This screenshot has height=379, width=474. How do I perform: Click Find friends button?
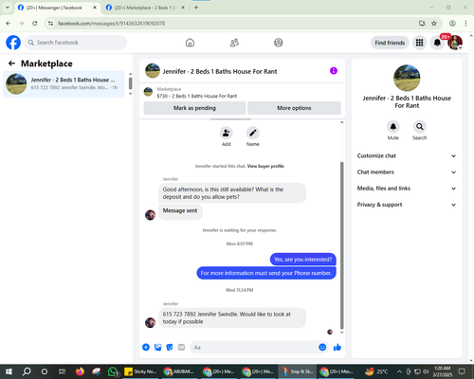390,43
